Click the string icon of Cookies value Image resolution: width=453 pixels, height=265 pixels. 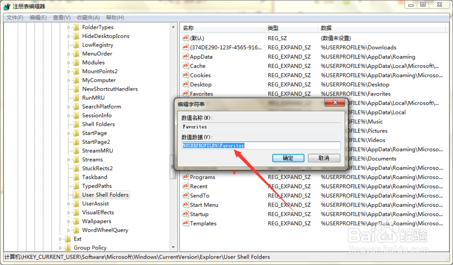[185, 75]
